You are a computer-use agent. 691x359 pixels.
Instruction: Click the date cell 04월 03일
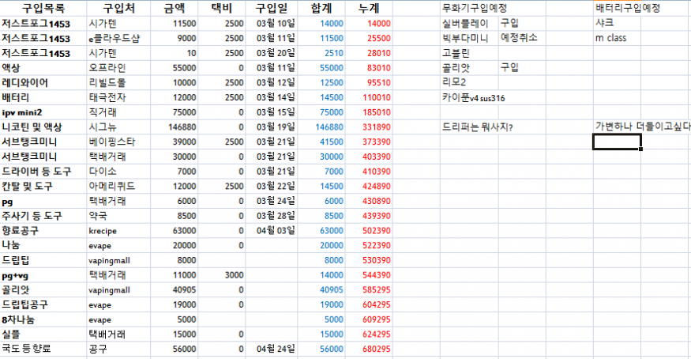coord(272,231)
